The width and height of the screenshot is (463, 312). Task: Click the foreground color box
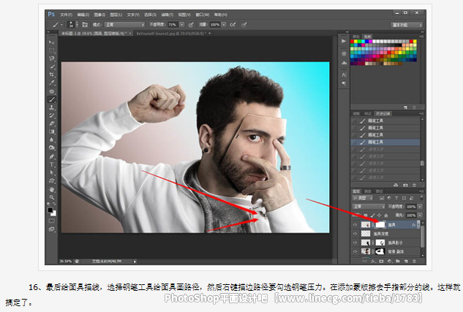50,210
